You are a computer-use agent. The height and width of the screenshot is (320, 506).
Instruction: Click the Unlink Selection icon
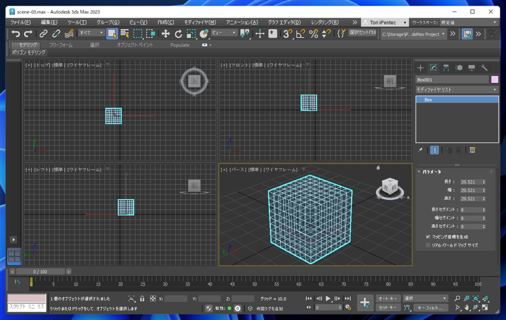(x=56, y=34)
